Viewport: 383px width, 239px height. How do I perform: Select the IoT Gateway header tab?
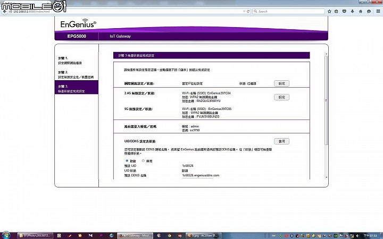[120, 36]
